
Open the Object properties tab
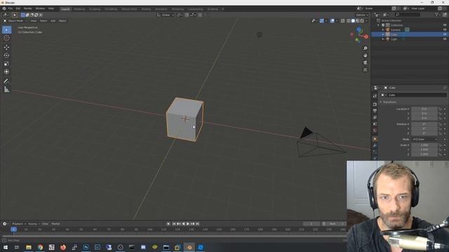click(375, 139)
